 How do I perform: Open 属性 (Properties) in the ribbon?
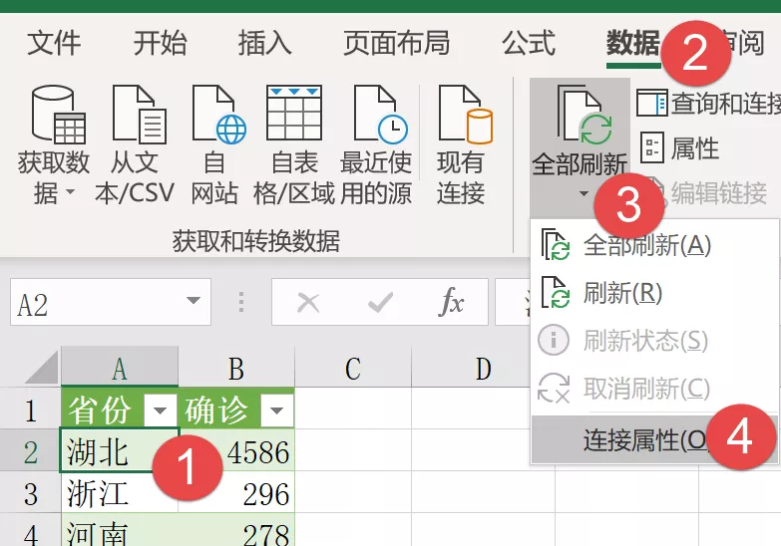click(679, 147)
